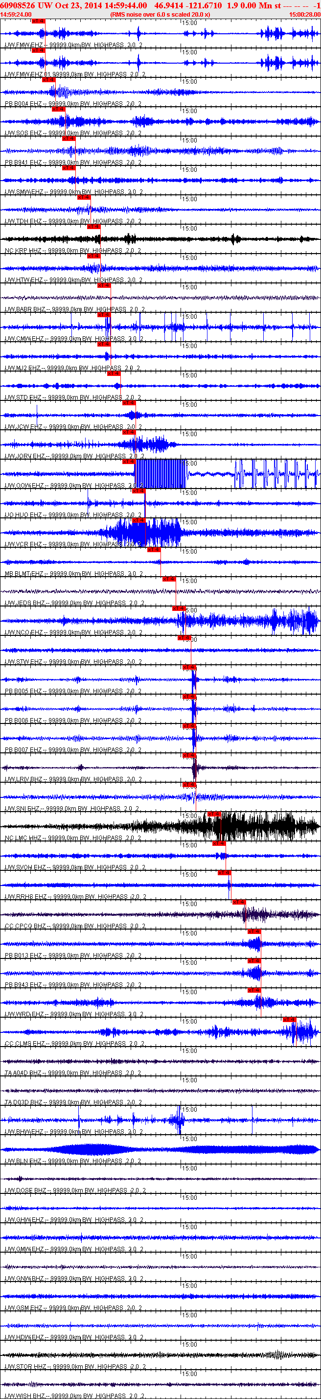
Task: Click red pick marker above PB.B004.EHZ trace
Action: (48, 79)
